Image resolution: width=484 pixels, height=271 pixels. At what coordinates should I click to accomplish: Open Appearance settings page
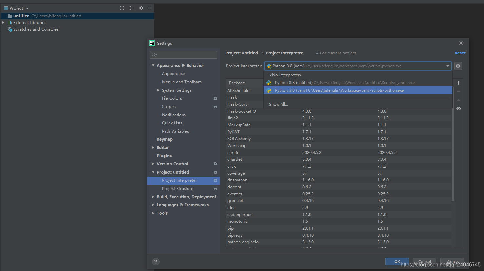173,74
